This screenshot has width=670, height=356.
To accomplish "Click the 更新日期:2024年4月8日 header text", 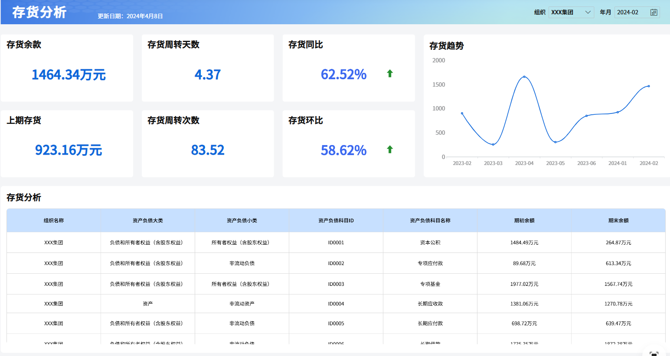I will [130, 16].
